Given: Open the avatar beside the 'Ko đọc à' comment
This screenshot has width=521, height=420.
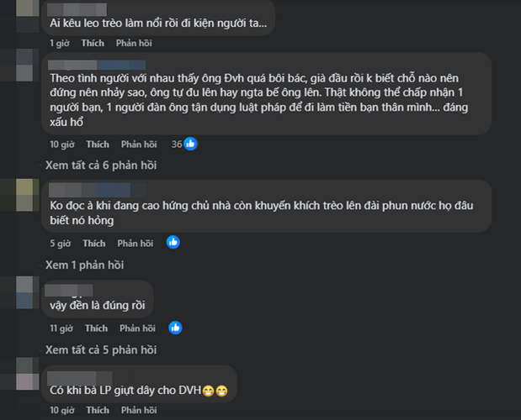Looking at the screenshot, I should [x=28, y=195].
